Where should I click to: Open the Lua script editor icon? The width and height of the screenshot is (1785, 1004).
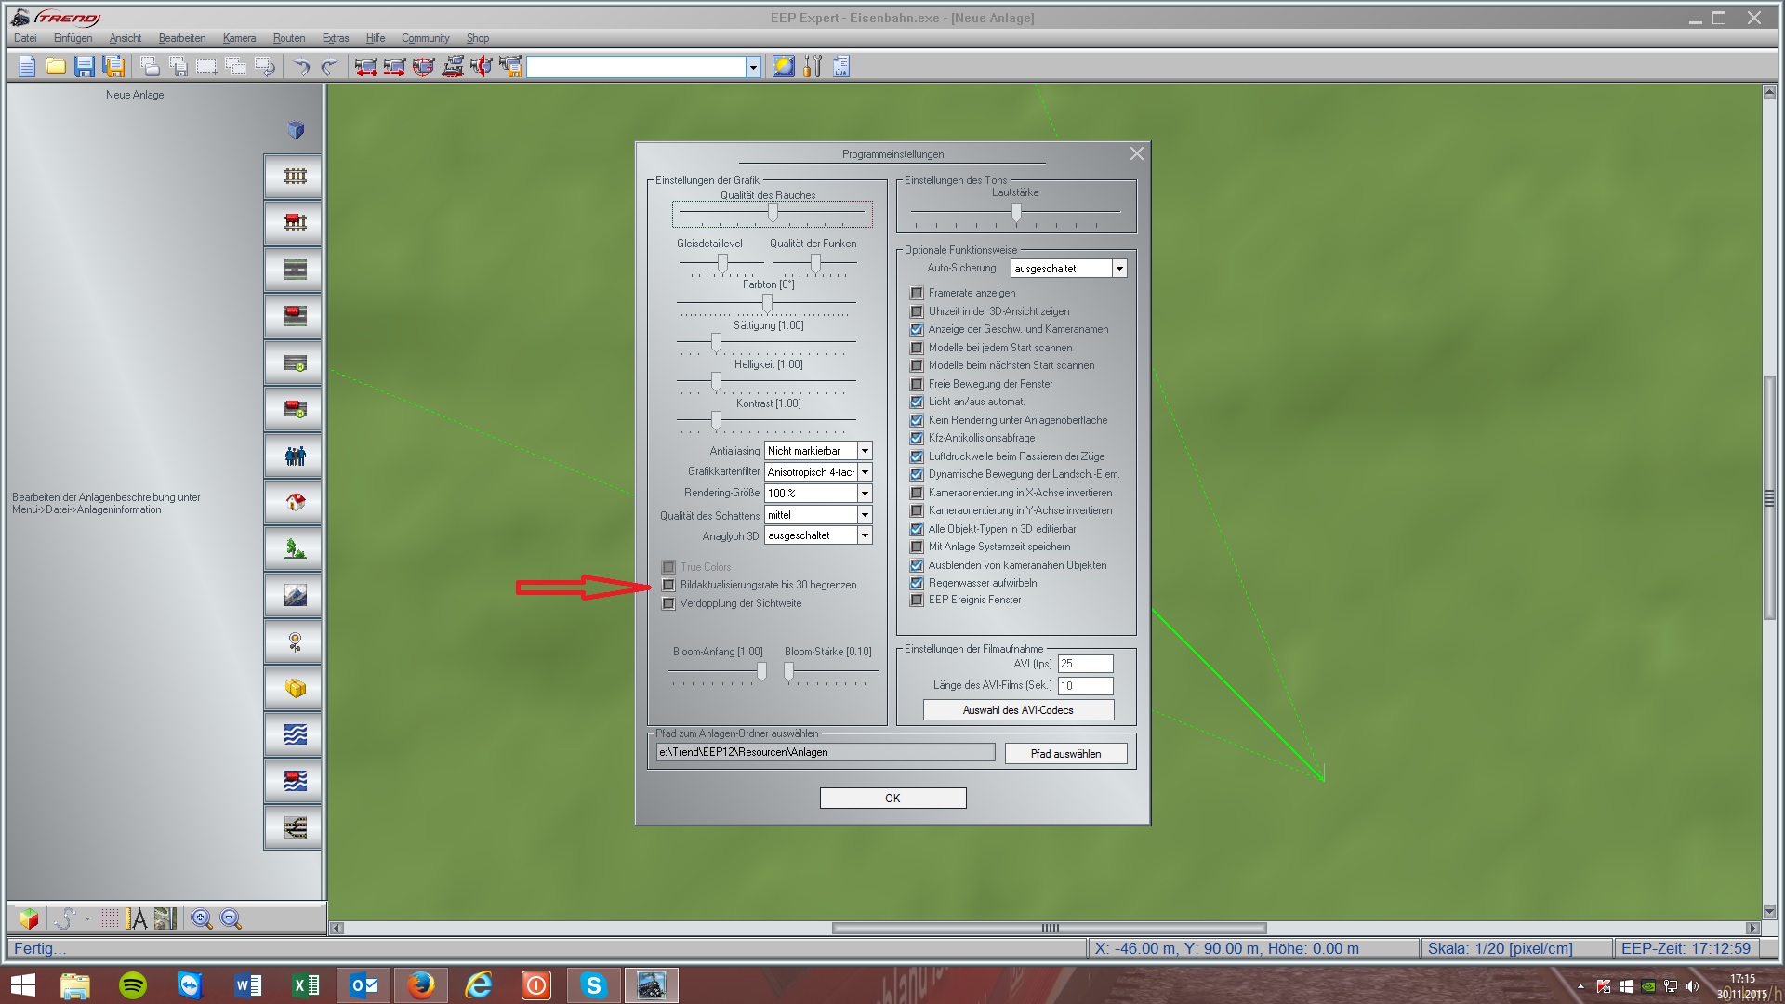coord(841,66)
